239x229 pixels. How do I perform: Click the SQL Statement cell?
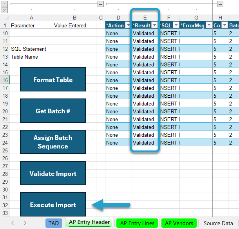[x=32, y=49]
